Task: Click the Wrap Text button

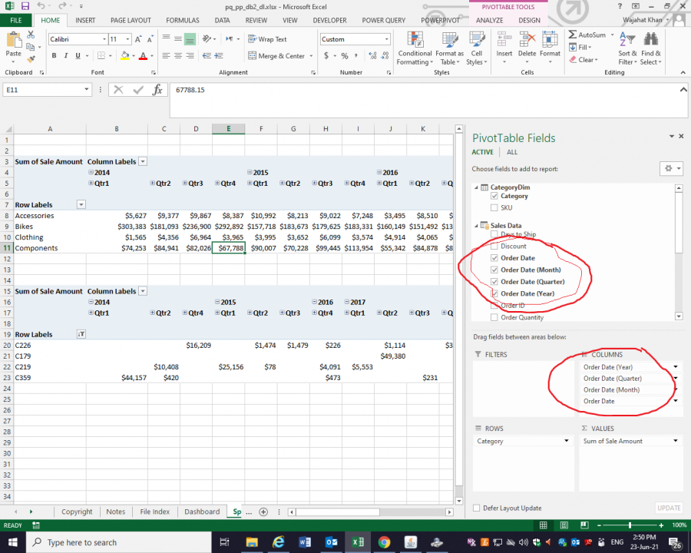Action: (x=267, y=39)
